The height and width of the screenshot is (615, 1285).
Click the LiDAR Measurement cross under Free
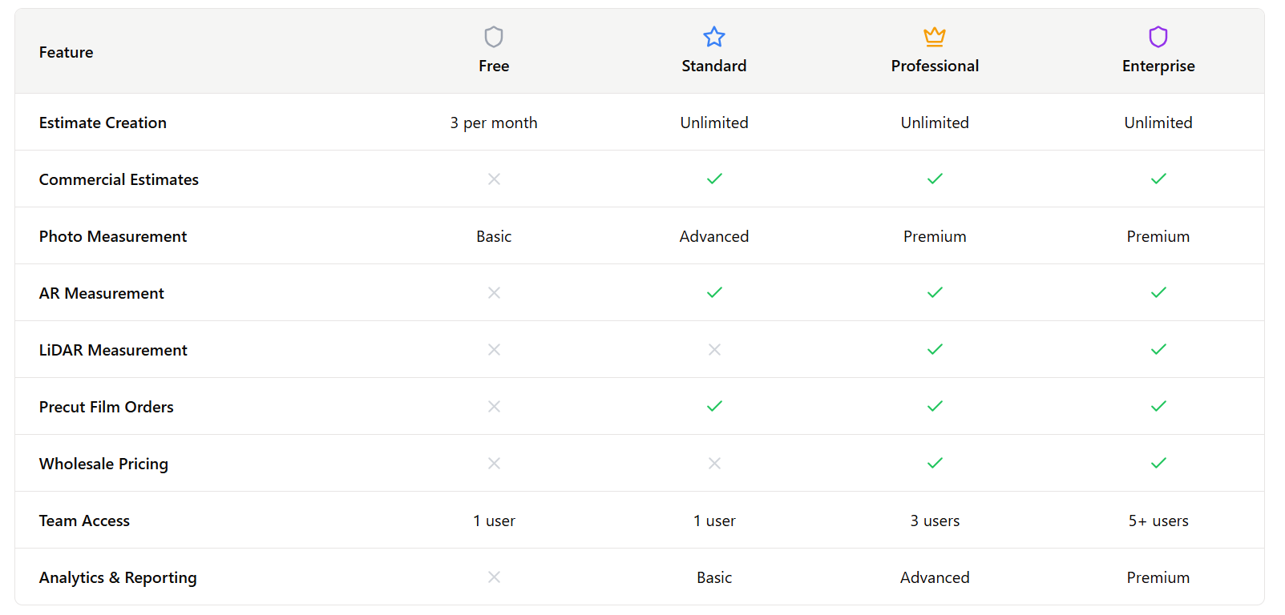tap(494, 349)
